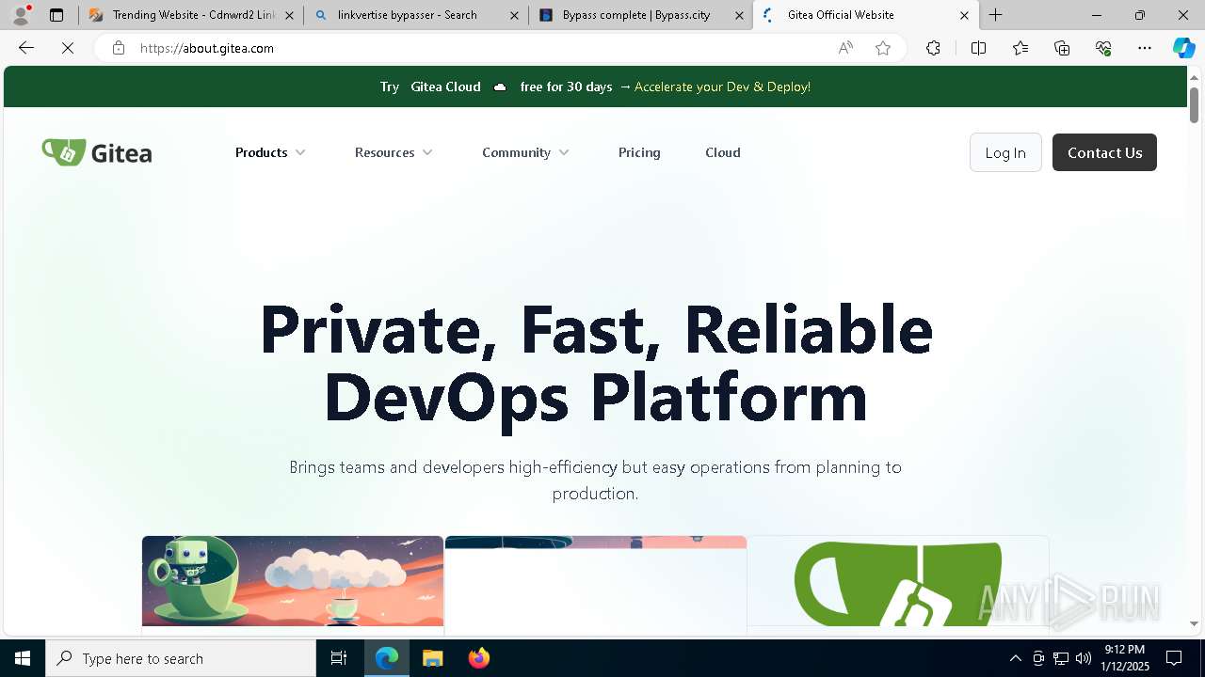Close the Trending Website tab
Screen dimensions: 1205x677
click(289, 15)
